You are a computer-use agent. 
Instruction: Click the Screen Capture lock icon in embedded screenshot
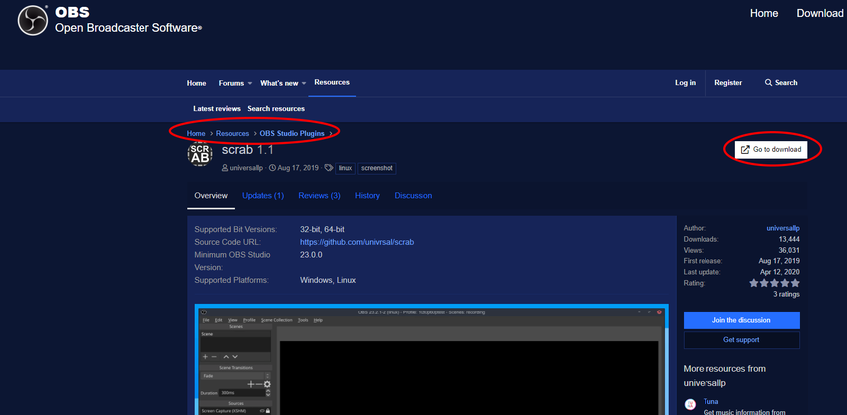267,411
